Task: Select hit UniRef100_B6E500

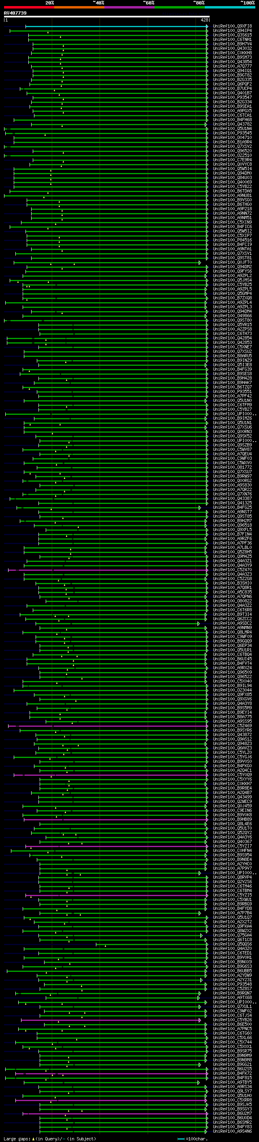Action: (x=232, y=1025)
